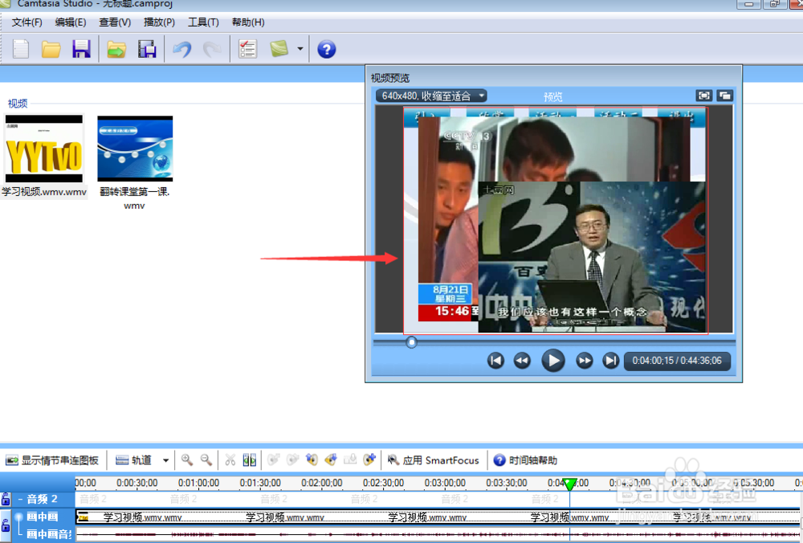The width and height of the screenshot is (803, 543).
Task: Collapse the 音频 2 track header
Action: [x=20, y=499]
